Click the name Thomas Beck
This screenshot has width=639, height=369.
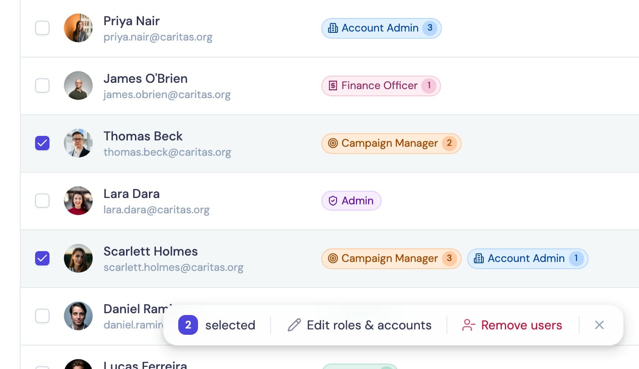[x=143, y=136]
